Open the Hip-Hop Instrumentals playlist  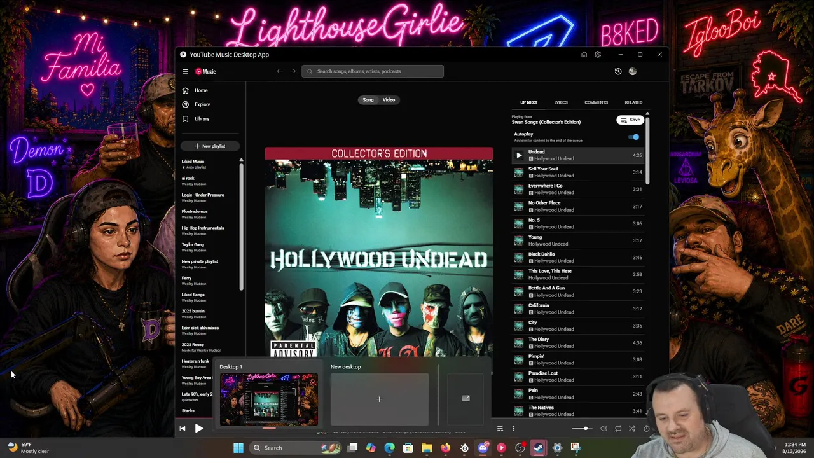point(209,231)
